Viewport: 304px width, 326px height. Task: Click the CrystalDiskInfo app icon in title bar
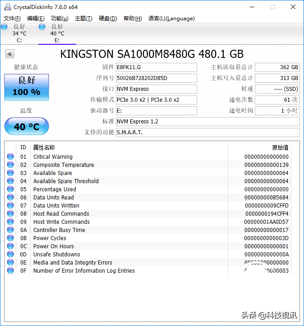pos(8,7)
